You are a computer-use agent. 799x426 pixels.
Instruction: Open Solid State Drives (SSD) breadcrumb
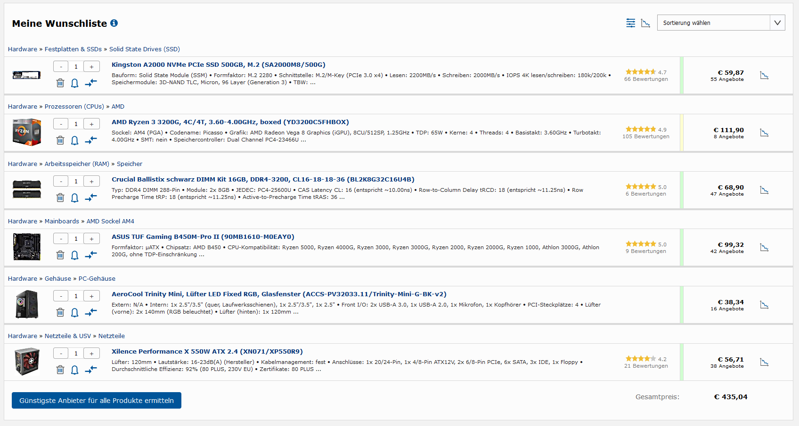(145, 49)
